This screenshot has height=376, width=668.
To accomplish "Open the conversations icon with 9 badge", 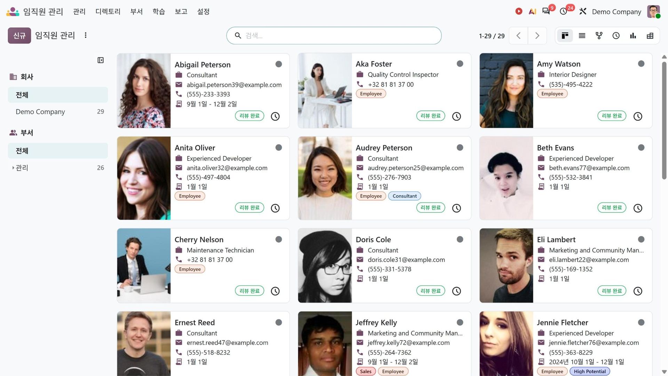I will [546, 11].
